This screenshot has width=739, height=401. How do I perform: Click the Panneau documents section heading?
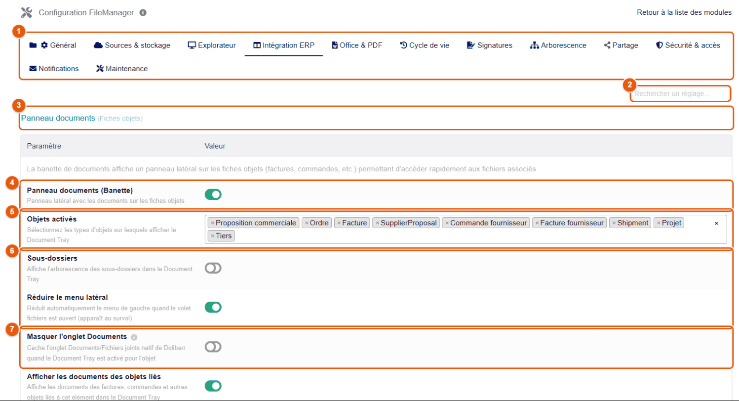58,119
